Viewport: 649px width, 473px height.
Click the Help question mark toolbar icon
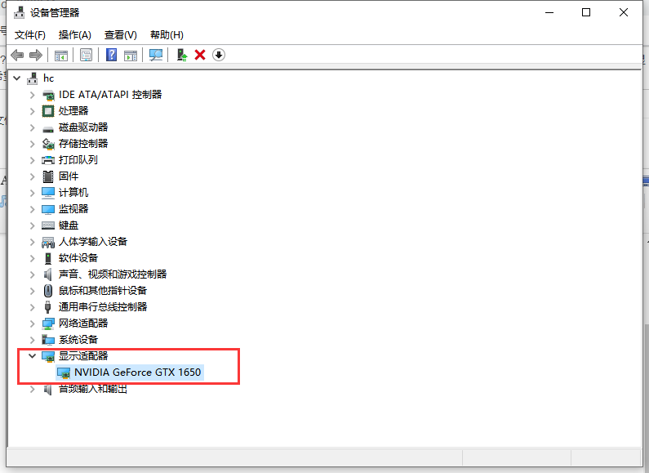point(112,55)
